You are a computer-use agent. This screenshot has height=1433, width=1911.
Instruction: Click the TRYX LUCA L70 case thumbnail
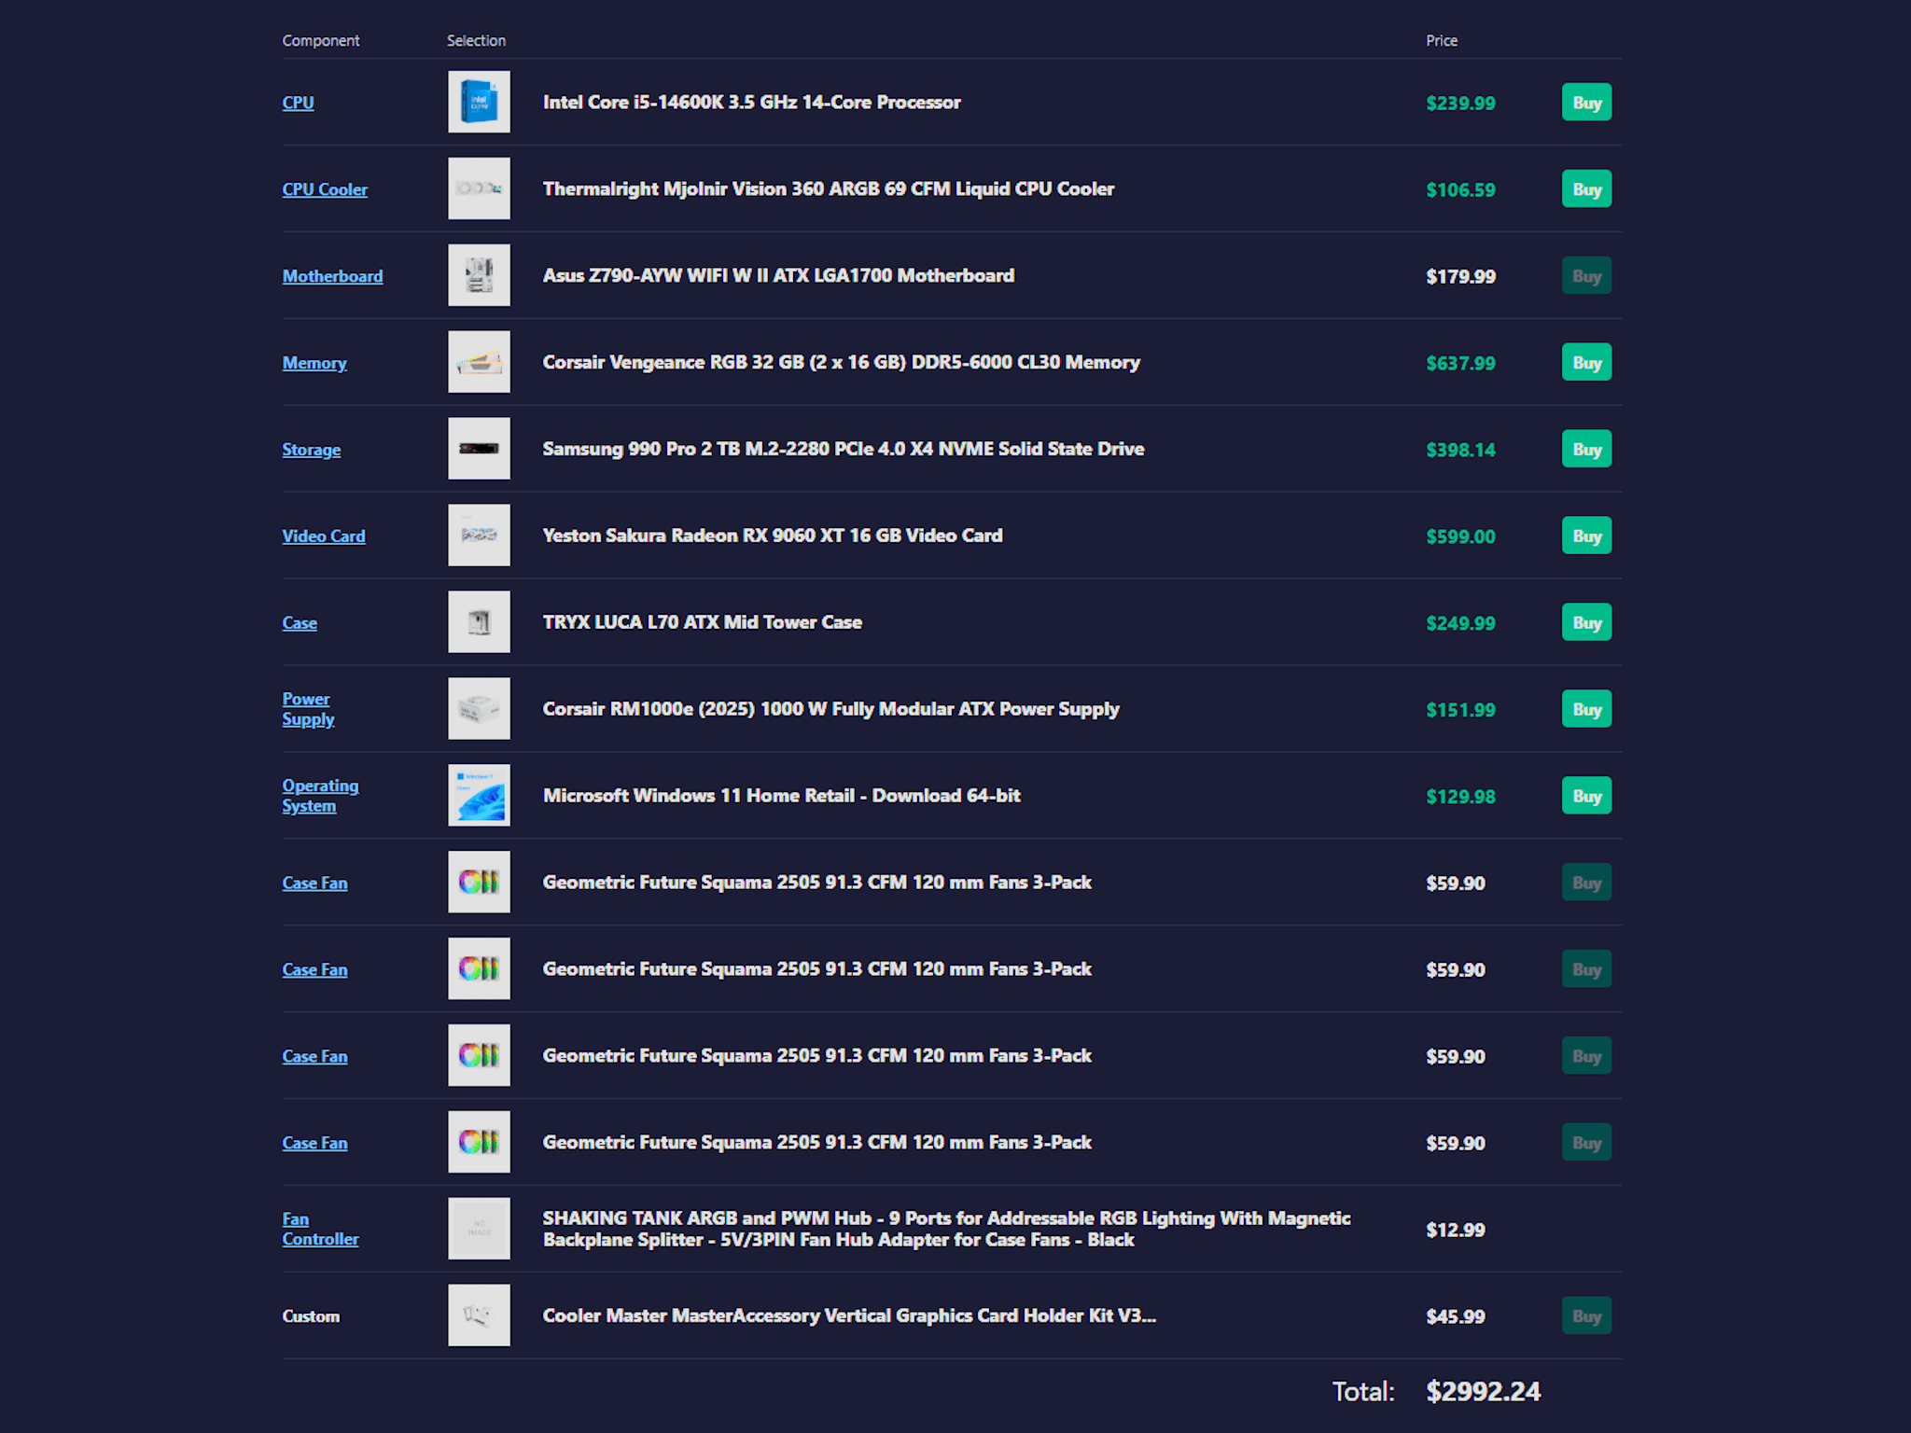(479, 622)
